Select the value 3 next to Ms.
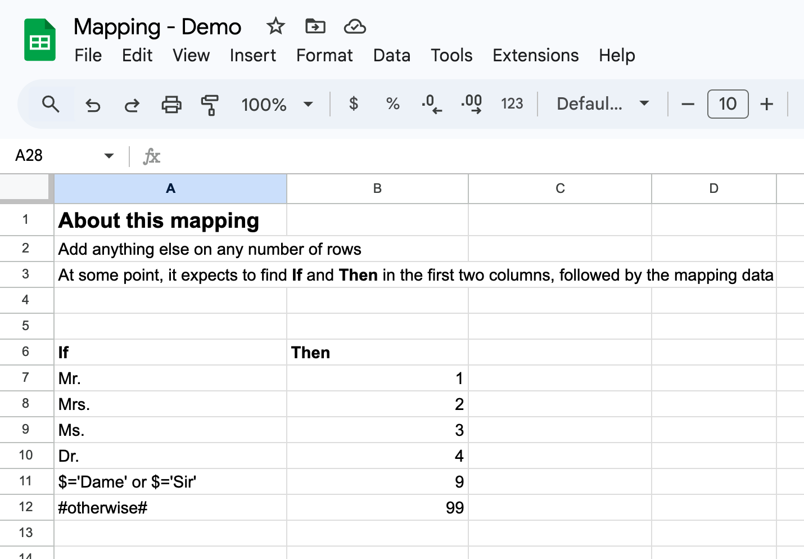The image size is (804, 559). click(377, 430)
